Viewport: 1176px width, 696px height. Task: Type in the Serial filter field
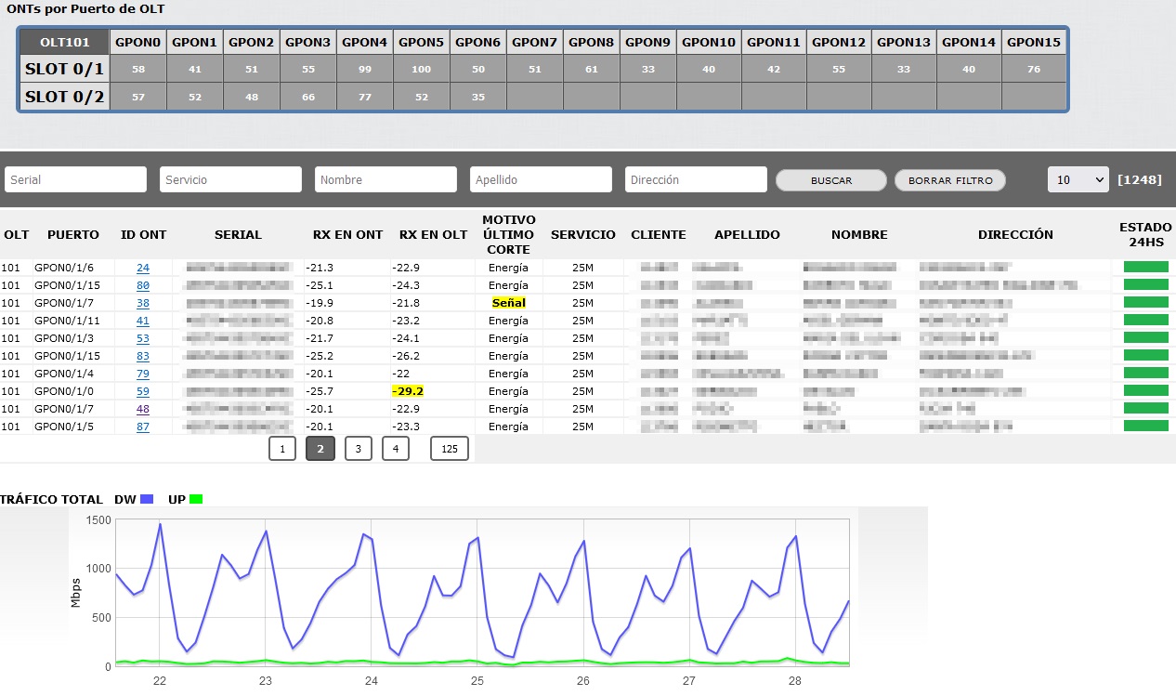coord(76,179)
